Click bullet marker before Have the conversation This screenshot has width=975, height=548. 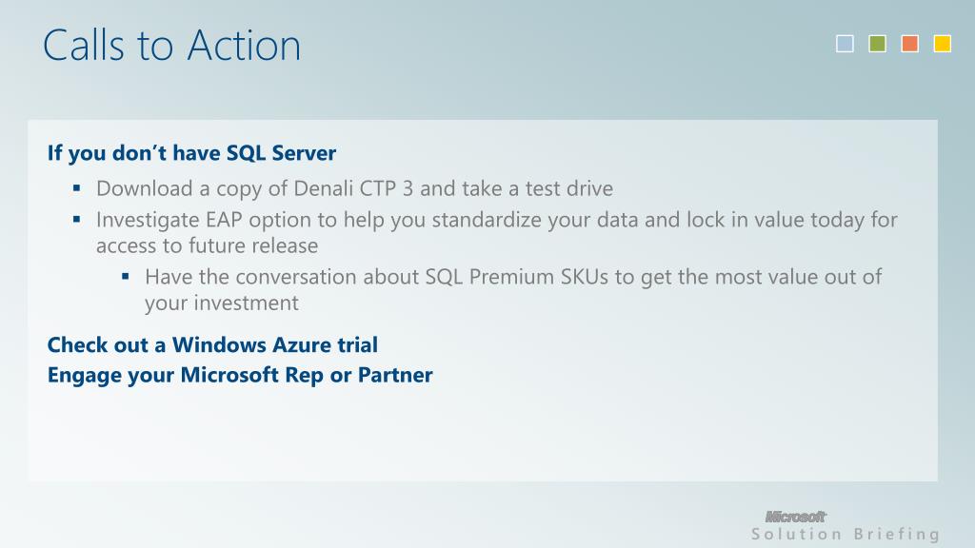tap(126, 276)
